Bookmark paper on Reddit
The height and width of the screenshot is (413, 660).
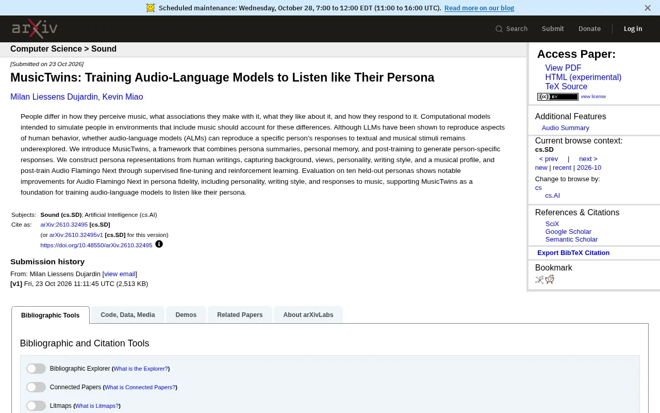coord(550,279)
